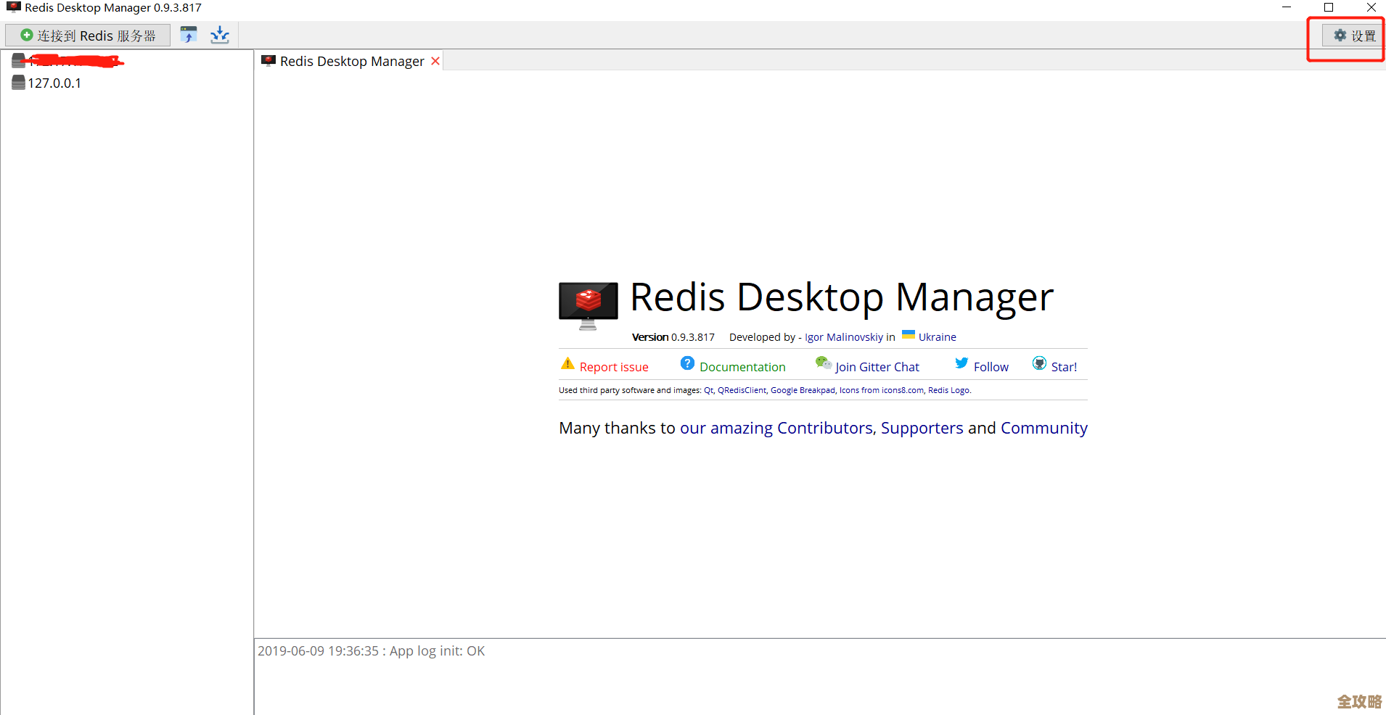Click the warning triangle Report issue icon

567,364
